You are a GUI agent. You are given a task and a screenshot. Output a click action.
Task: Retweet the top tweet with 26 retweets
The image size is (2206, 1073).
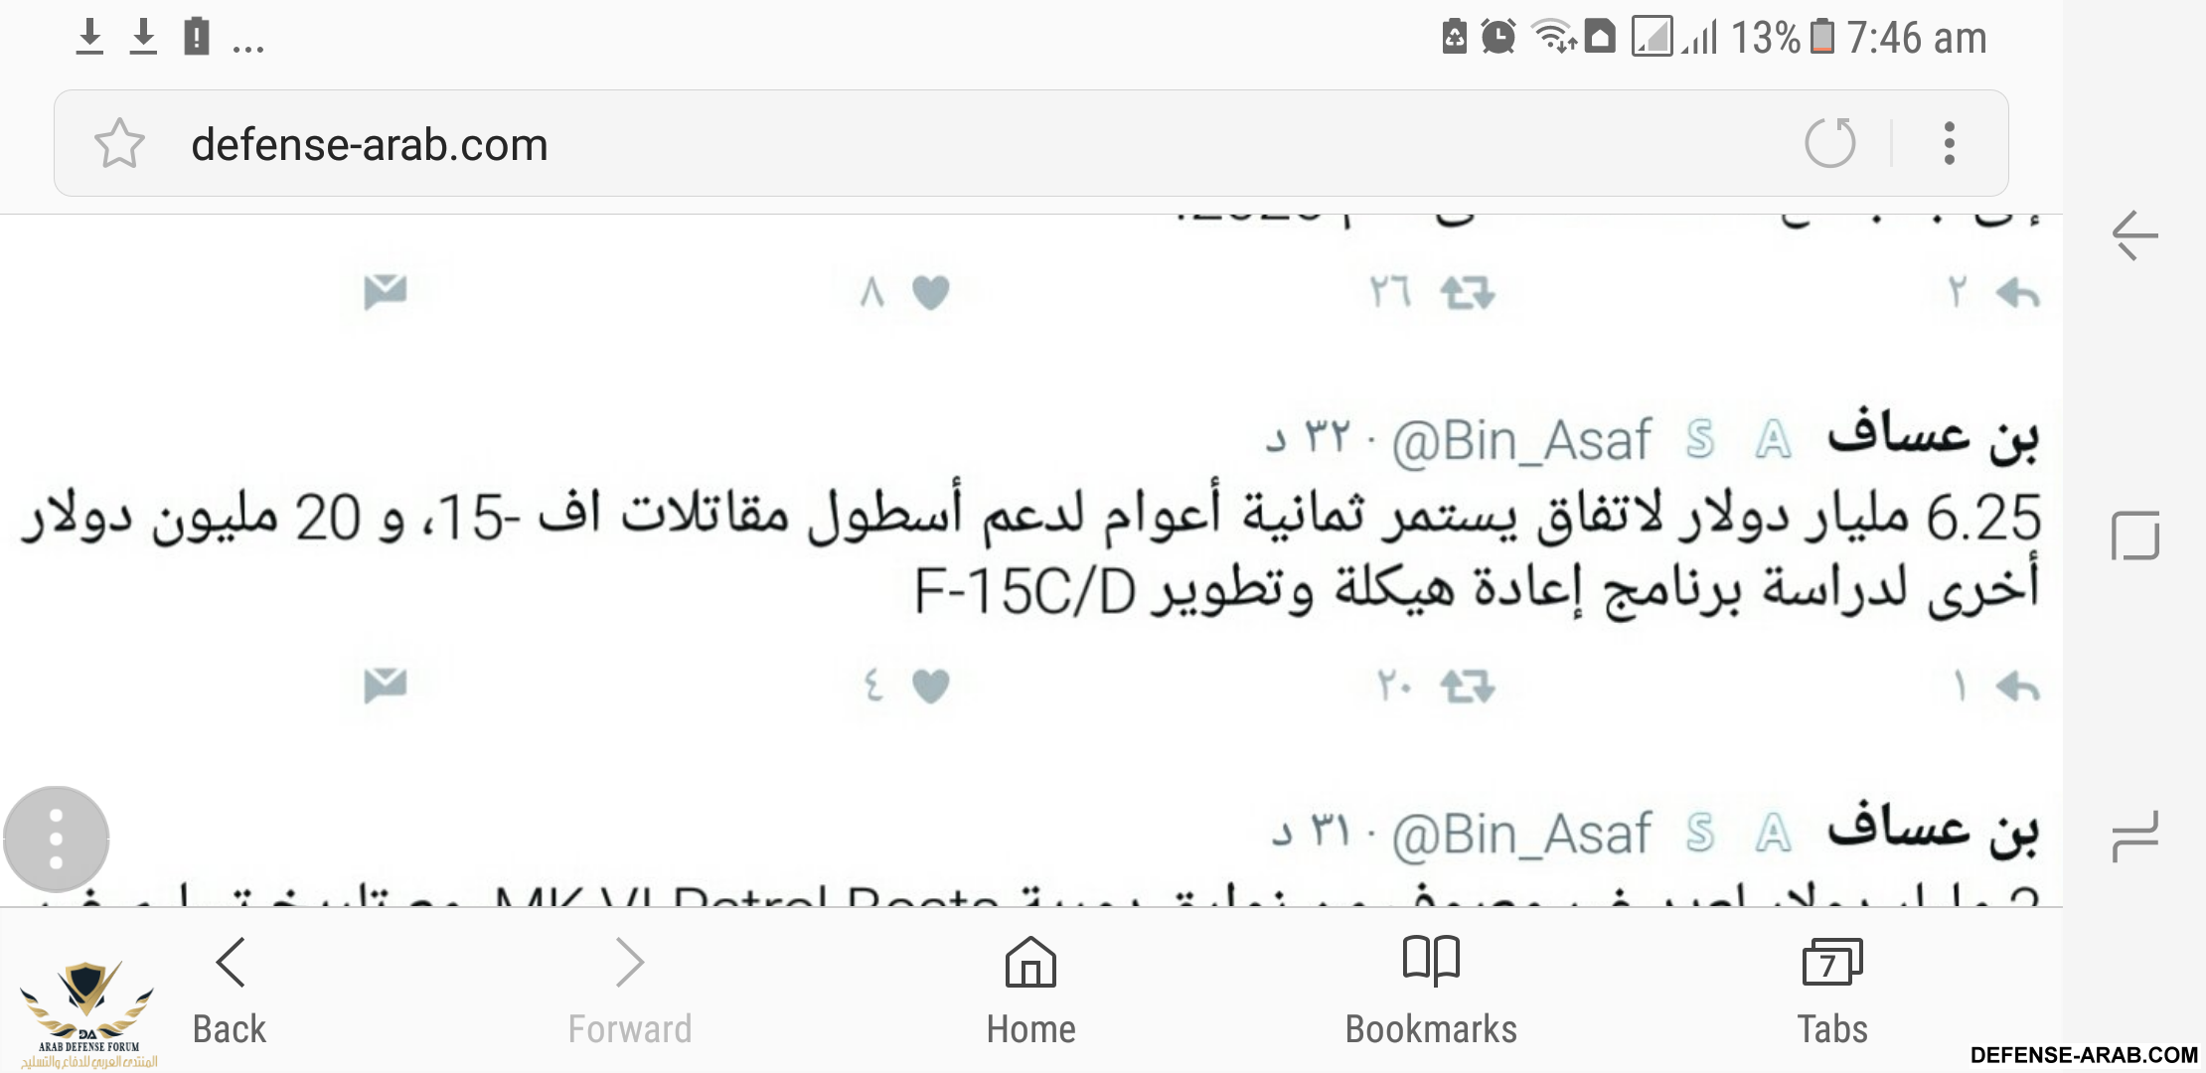[1468, 293]
